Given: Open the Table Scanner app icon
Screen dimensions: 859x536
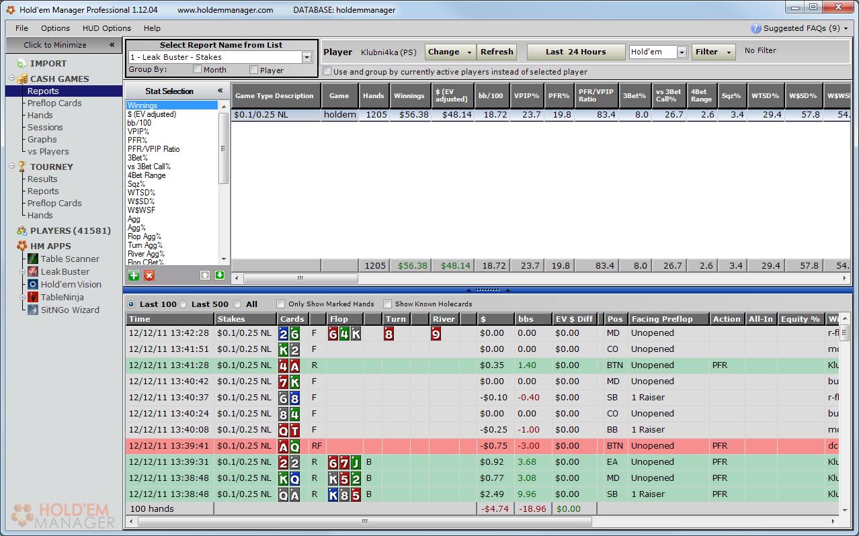Looking at the screenshot, I should (x=33, y=259).
